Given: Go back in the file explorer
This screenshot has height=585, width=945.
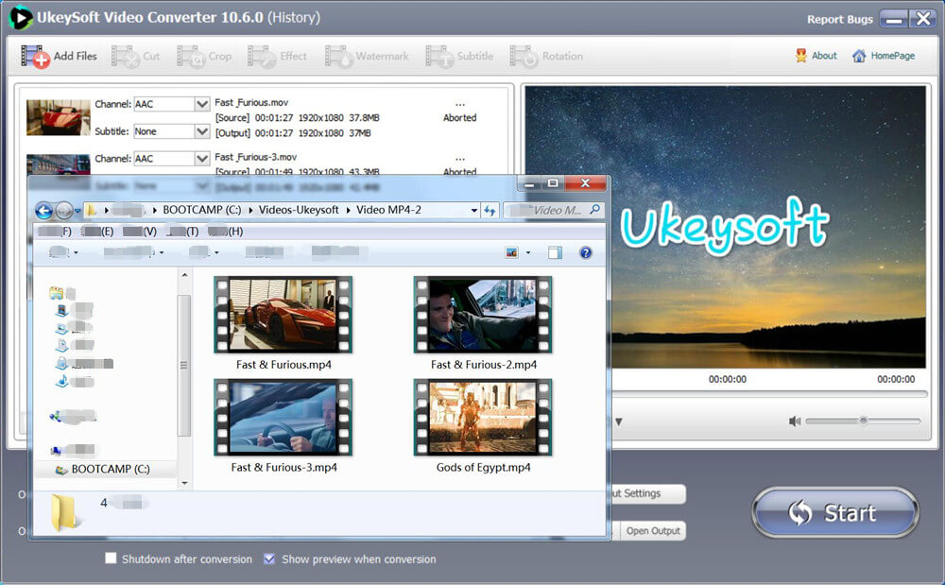Looking at the screenshot, I should pos(43,210).
